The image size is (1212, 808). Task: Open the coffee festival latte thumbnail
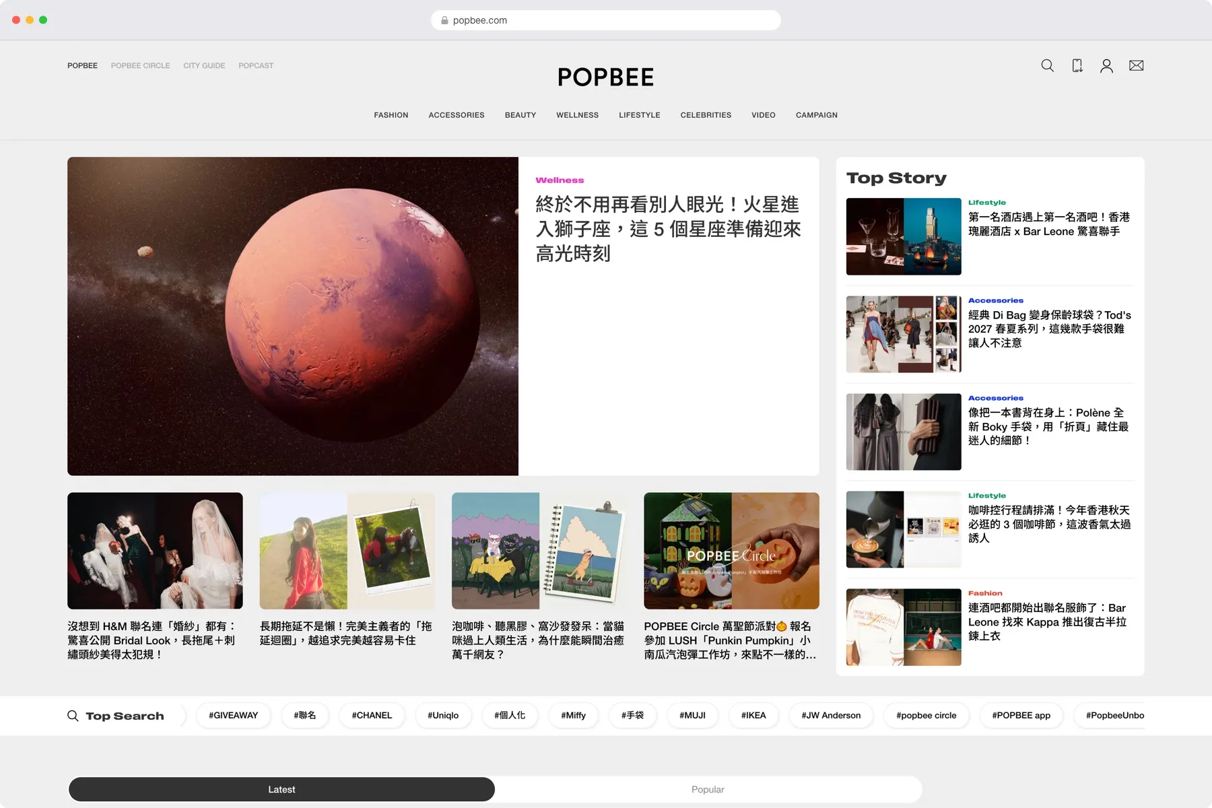click(904, 529)
